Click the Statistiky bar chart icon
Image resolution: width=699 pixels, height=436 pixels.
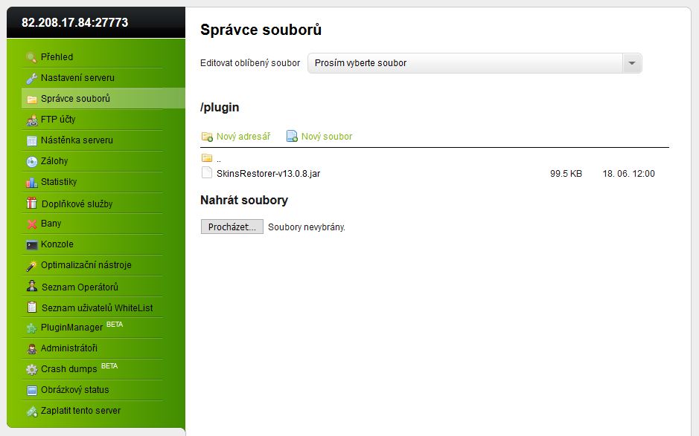[x=31, y=182]
